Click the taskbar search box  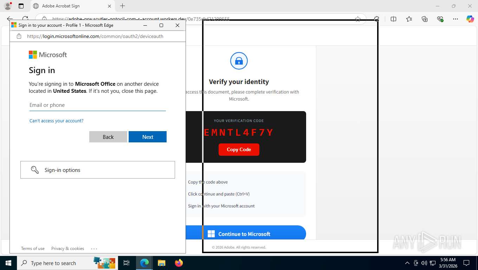(x=67, y=263)
